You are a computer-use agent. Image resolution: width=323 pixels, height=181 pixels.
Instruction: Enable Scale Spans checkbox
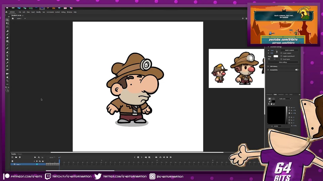281,59
